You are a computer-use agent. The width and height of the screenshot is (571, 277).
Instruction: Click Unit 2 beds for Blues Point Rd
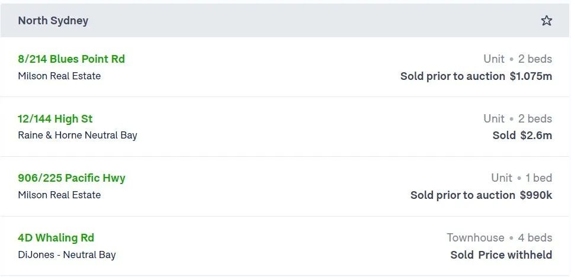point(518,59)
